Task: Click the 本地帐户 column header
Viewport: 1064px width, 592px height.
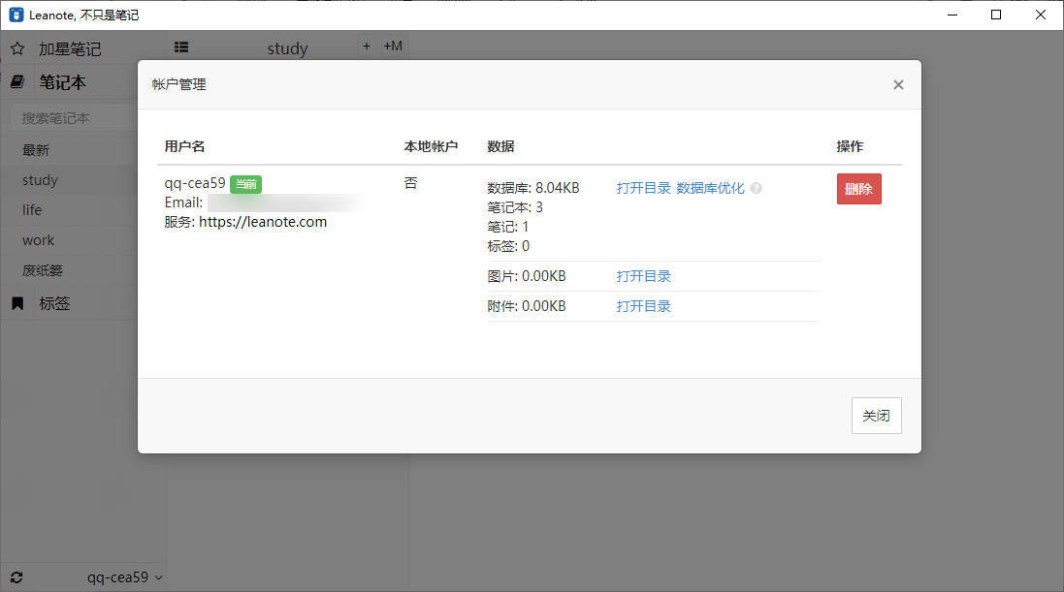Action: (431, 146)
